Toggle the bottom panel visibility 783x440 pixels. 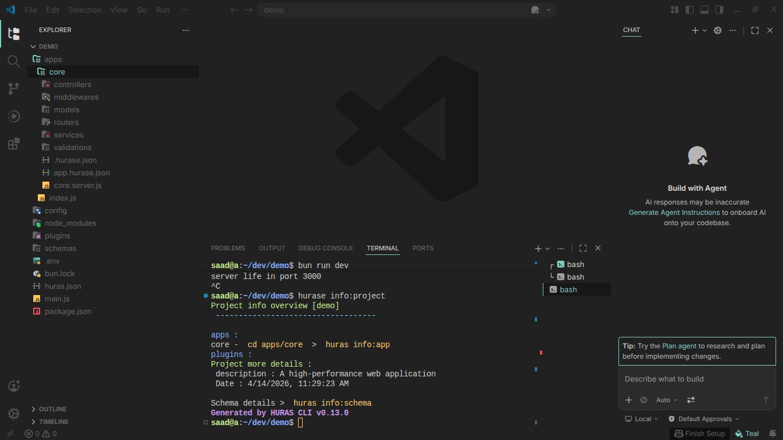[704, 10]
